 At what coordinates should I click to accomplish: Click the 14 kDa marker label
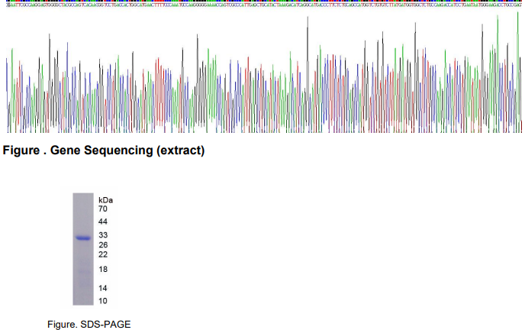click(x=103, y=288)
